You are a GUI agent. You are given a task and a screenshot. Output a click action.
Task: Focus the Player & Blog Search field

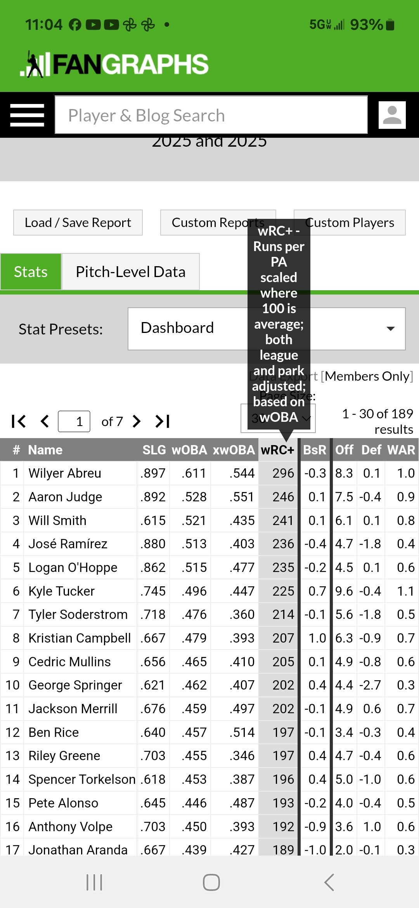click(211, 115)
